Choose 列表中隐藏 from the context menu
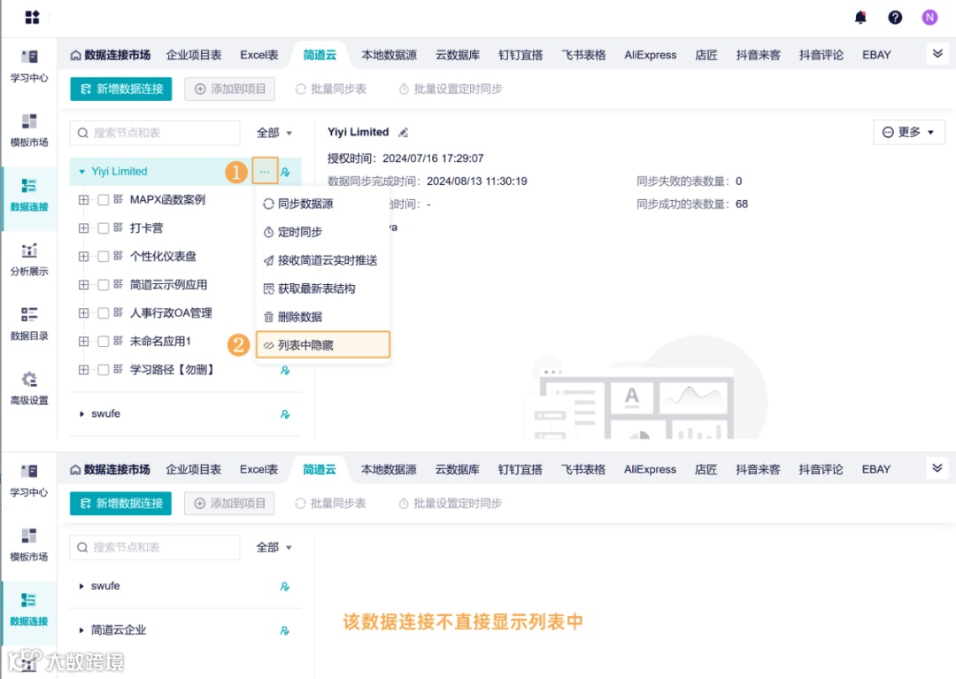 [x=305, y=344]
